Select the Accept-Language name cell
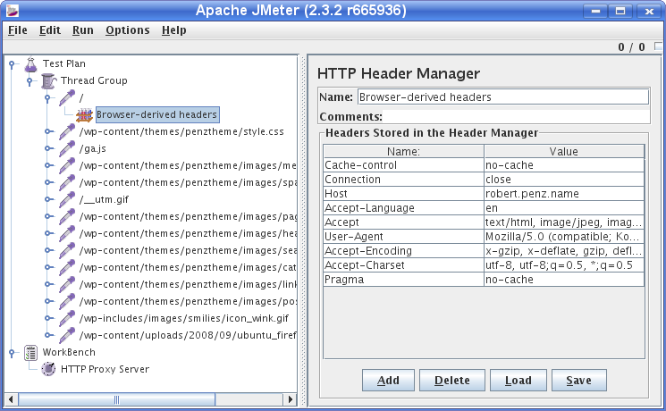Screen dimensions: 666x411 403,208
